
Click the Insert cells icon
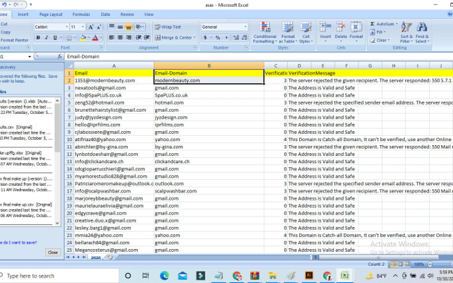(325, 27)
